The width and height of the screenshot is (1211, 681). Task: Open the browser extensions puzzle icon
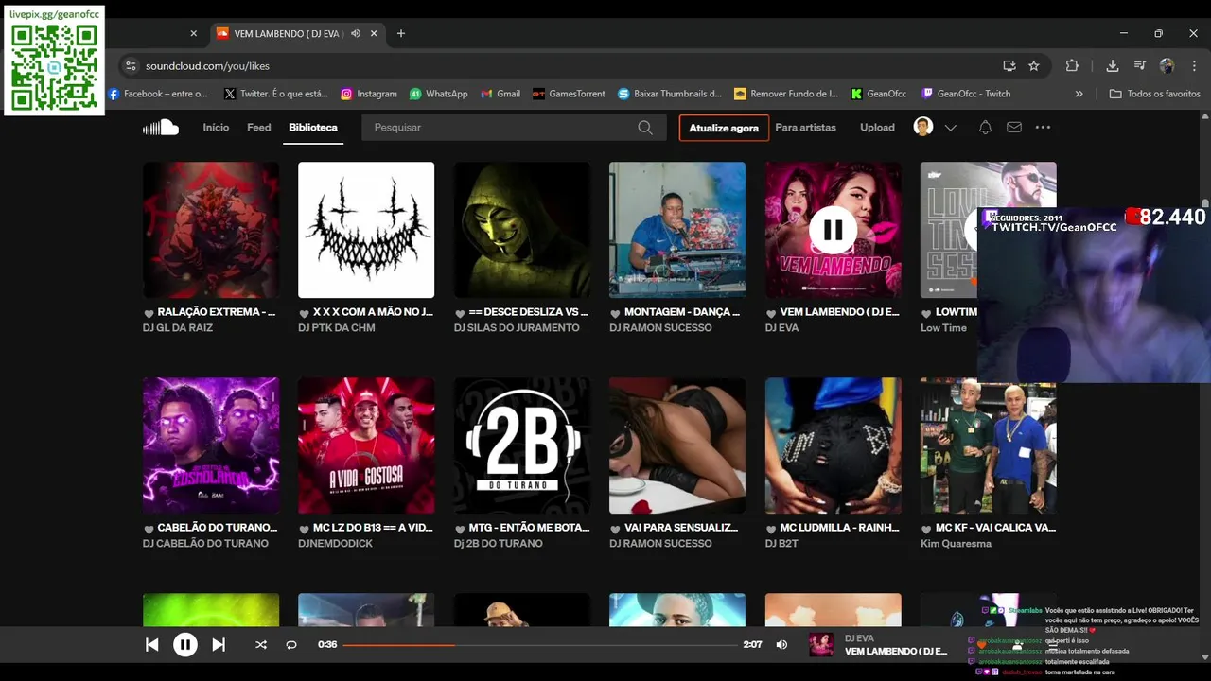click(x=1072, y=66)
